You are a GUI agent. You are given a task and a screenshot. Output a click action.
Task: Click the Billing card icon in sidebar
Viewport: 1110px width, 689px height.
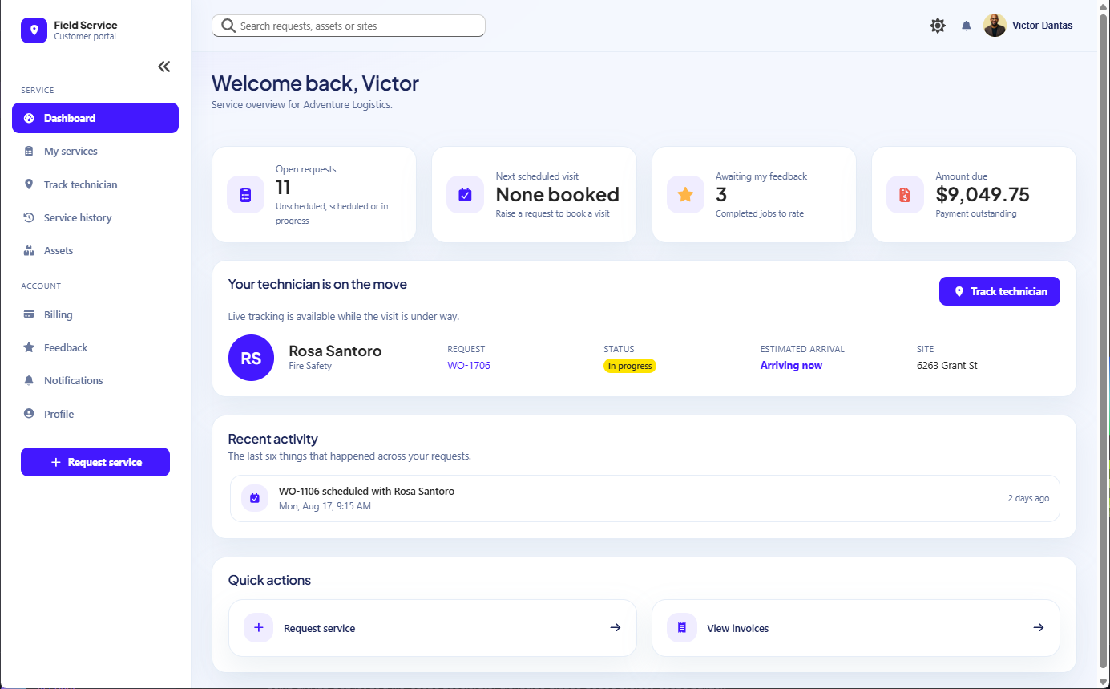[x=29, y=314]
